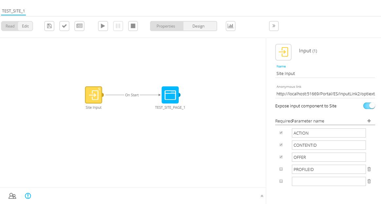The height and width of the screenshot is (204, 381).
Task: Open the preview layout icon
Action: tap(79, 26)
